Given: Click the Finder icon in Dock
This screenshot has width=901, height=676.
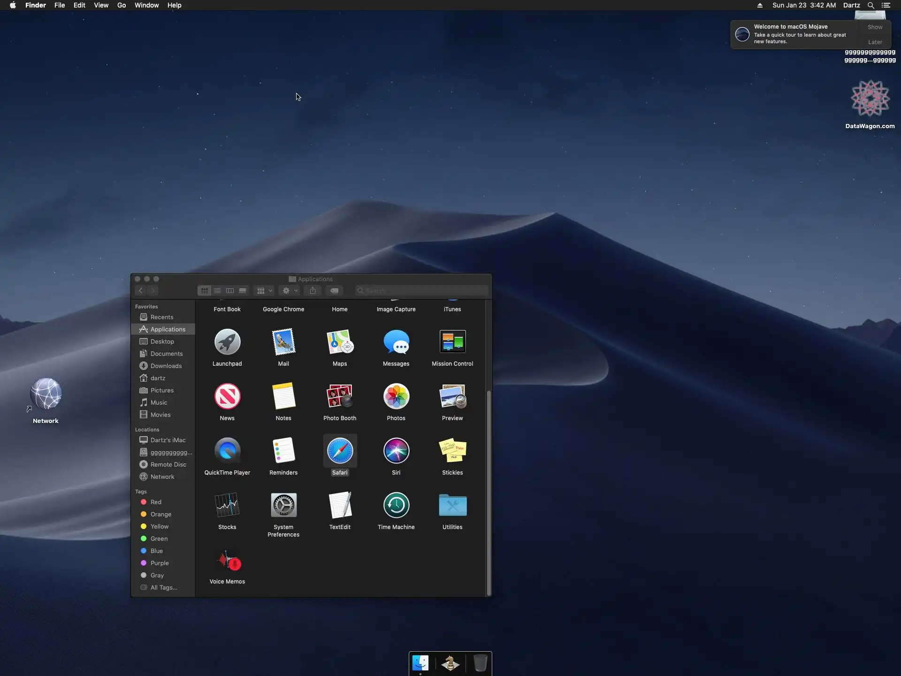Looking at the screenshot, I should click(420, 663).
